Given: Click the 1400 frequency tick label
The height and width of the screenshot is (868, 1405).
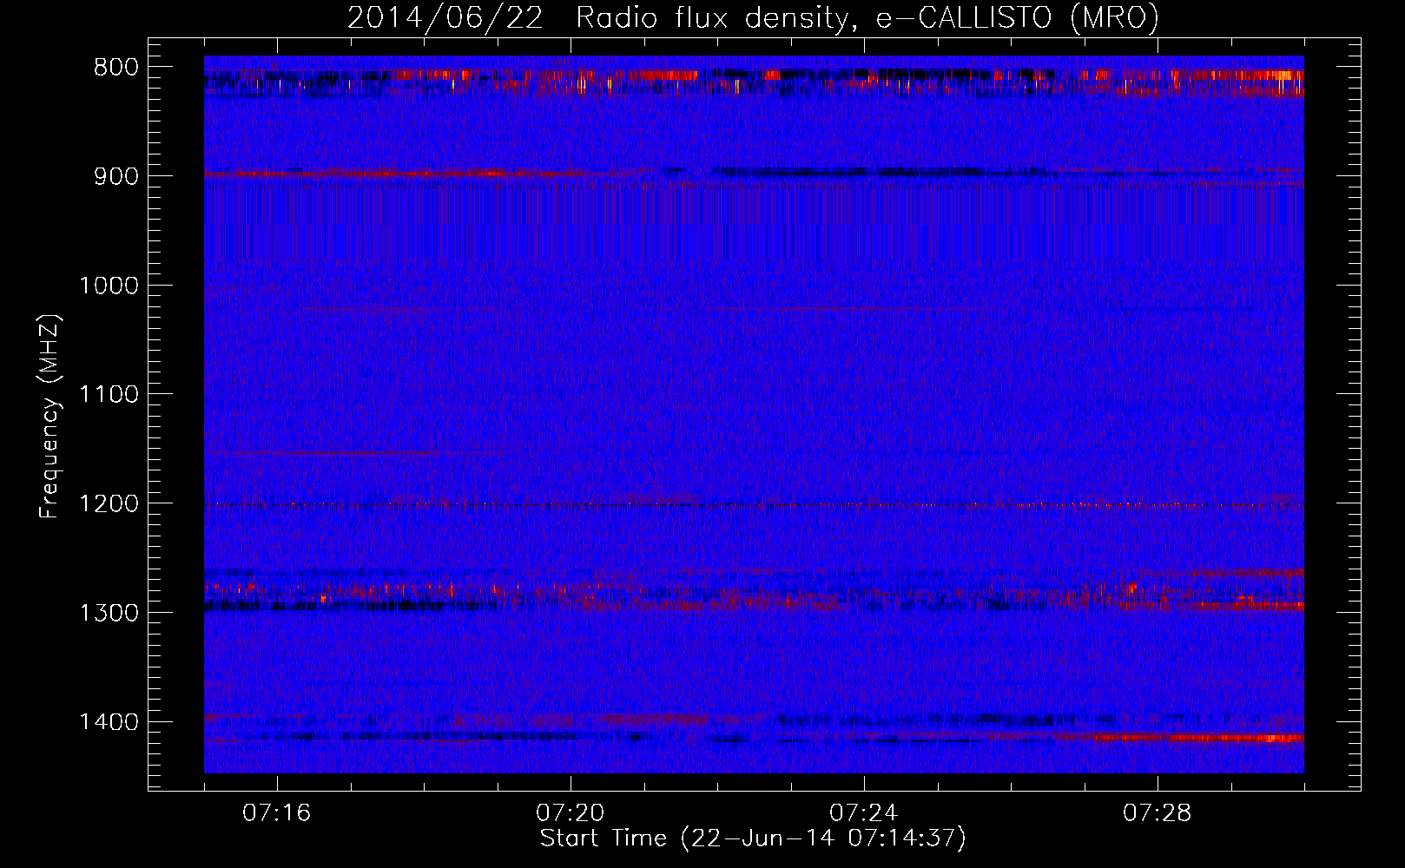Looking at the screenshot, I should pyautogui.click(x=109, y=722).
